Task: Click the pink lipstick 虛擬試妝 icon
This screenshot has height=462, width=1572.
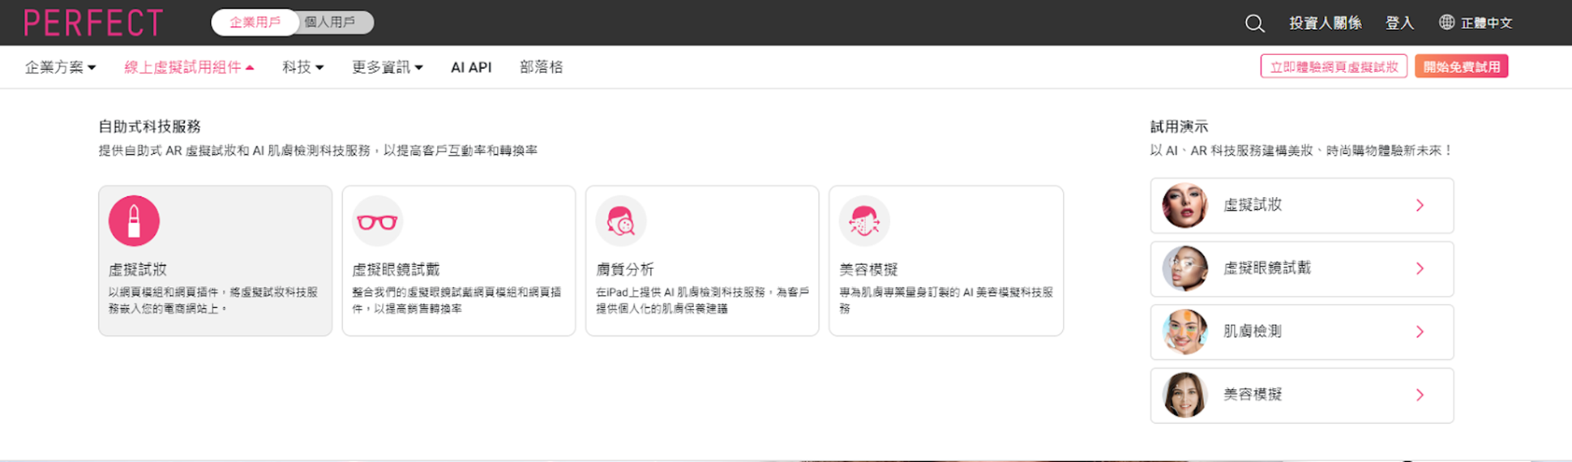Action: click(x=134, y=220)
